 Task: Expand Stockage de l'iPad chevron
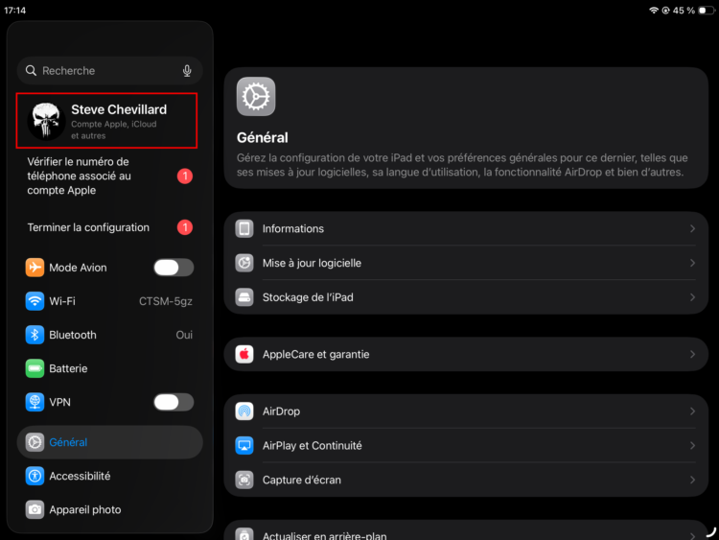point(692,297)
